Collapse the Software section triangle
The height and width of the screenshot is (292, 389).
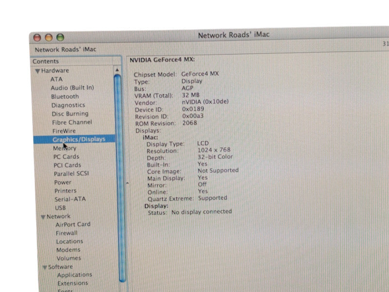[x=45, y=267]
